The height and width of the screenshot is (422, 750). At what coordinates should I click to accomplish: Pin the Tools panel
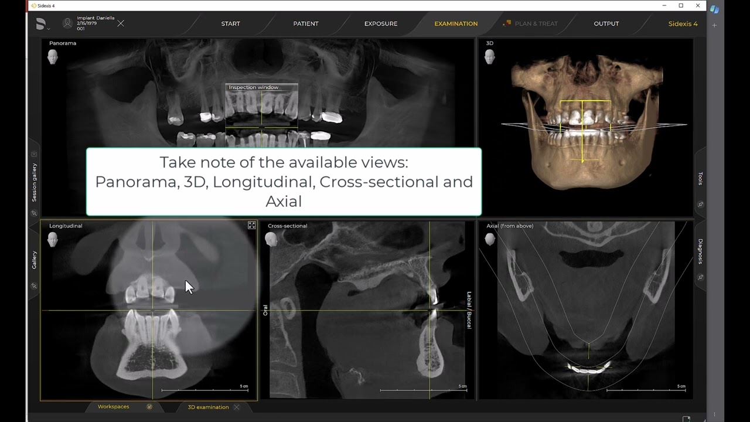coord(700,205)
